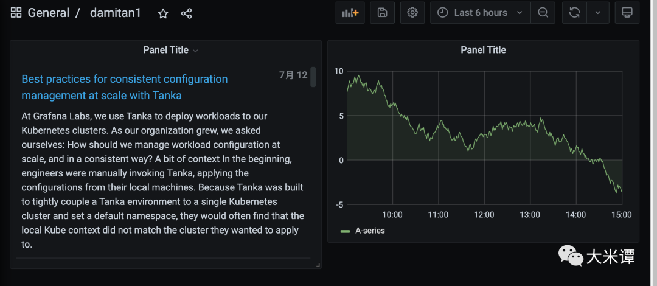Cycle view mode with monitor icon
This screenshot has height=286, width=657.
(x=627, y=13)
